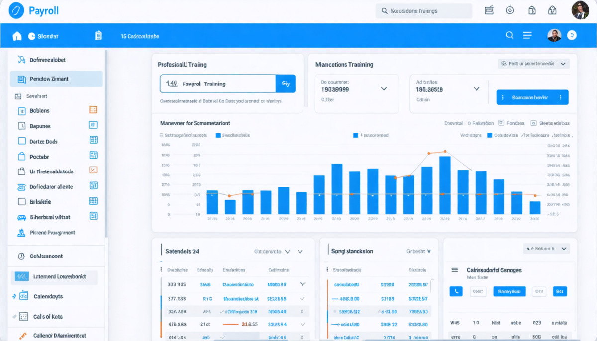
Task: Click the Sisoidoteids blue legend swatch
Action: (218, 135)
